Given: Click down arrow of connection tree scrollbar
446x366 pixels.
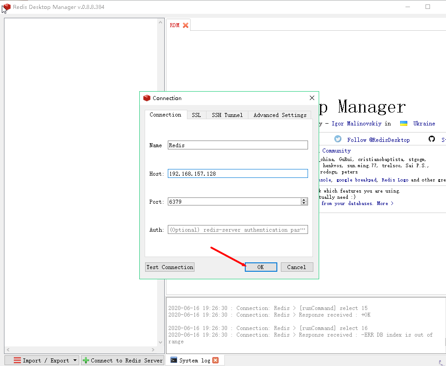Looking at the screenshot, I should point(160,342).
